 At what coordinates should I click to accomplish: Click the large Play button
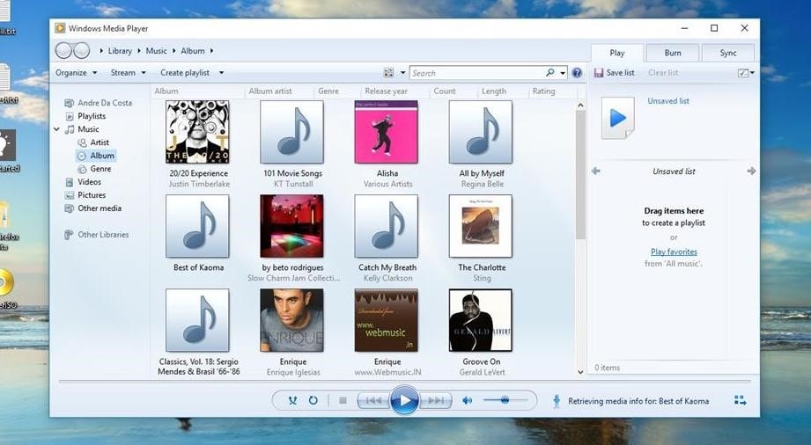tap(404, 400)
